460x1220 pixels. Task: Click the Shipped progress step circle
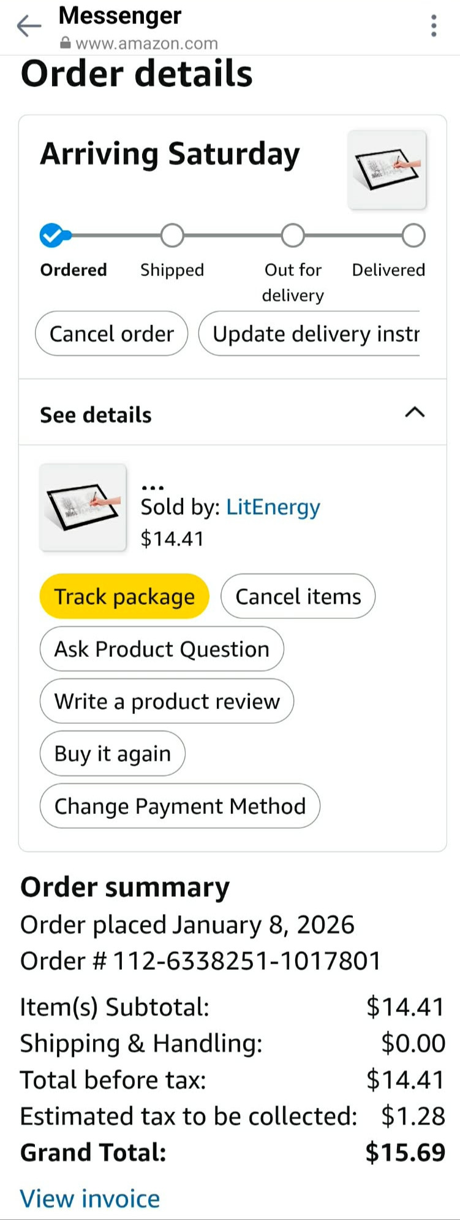(172, 235)
